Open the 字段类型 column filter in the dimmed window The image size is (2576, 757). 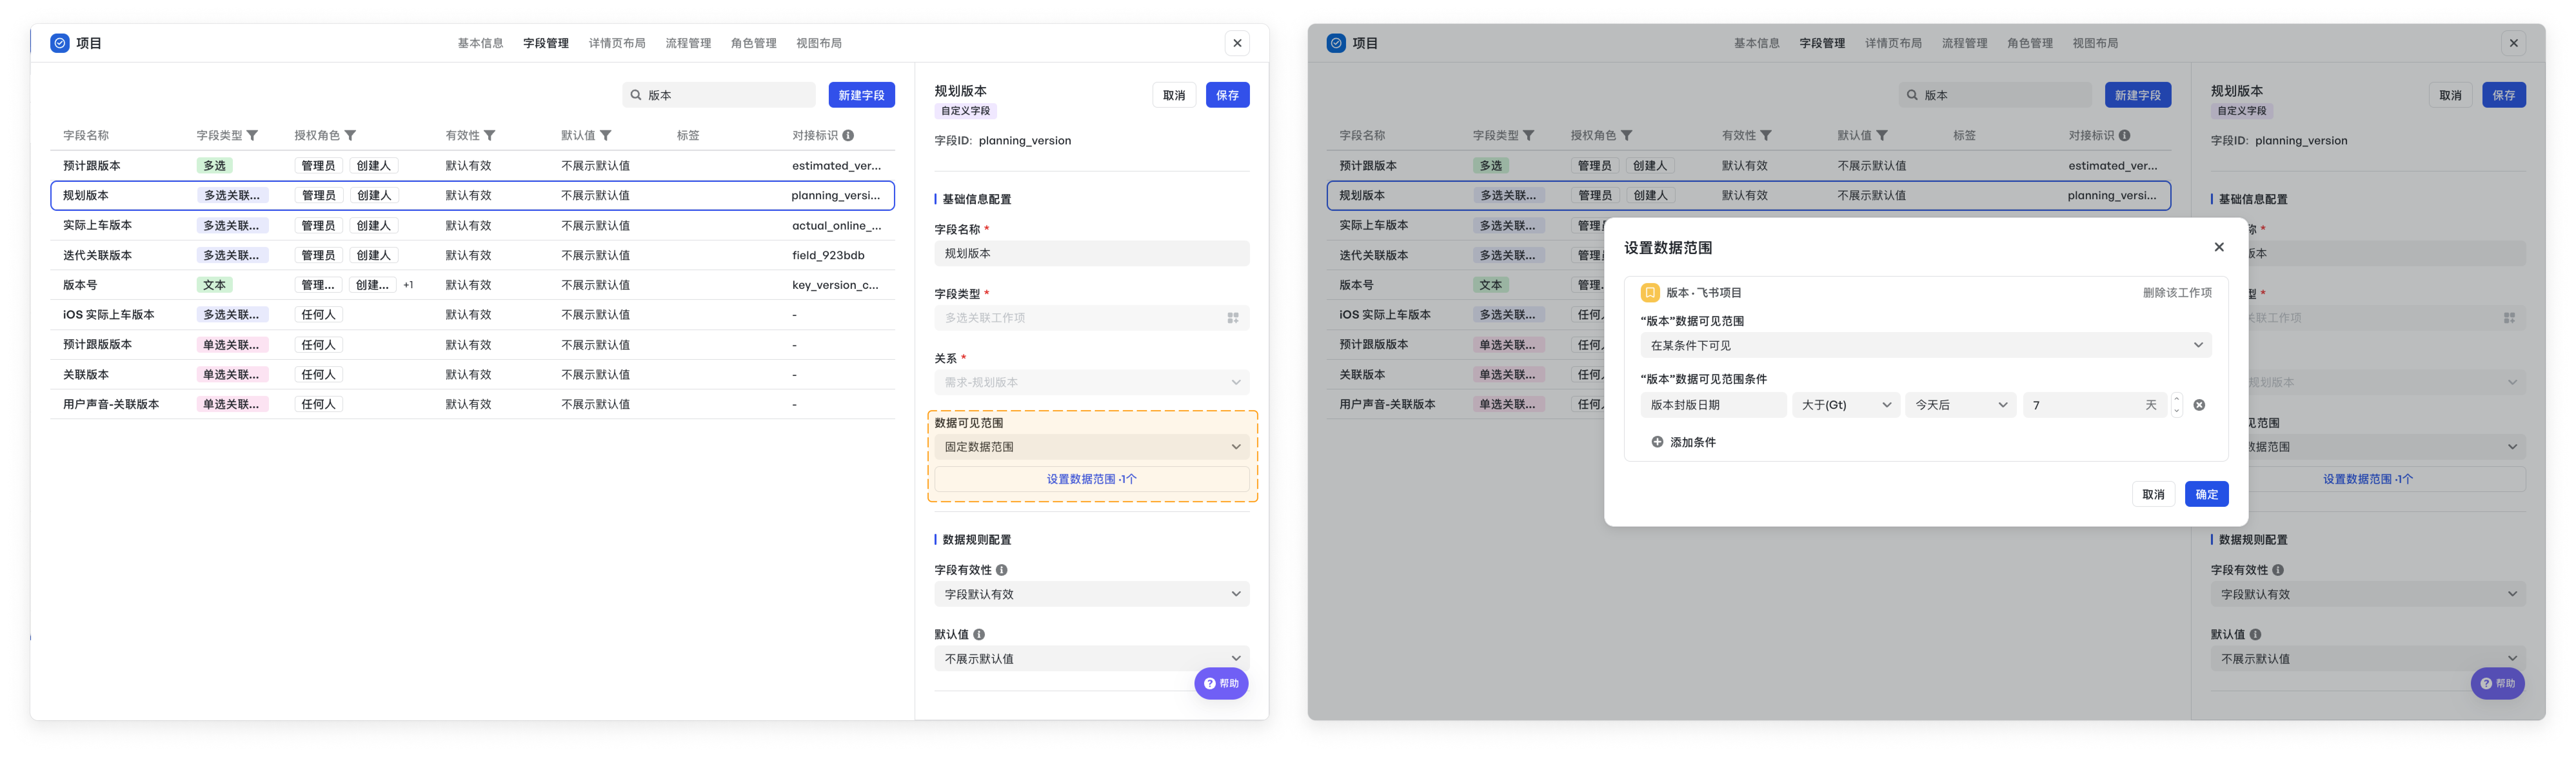point(1528,135)
